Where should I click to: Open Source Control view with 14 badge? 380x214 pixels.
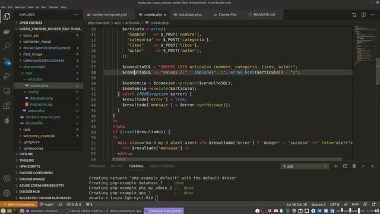[x=7, y=61]
